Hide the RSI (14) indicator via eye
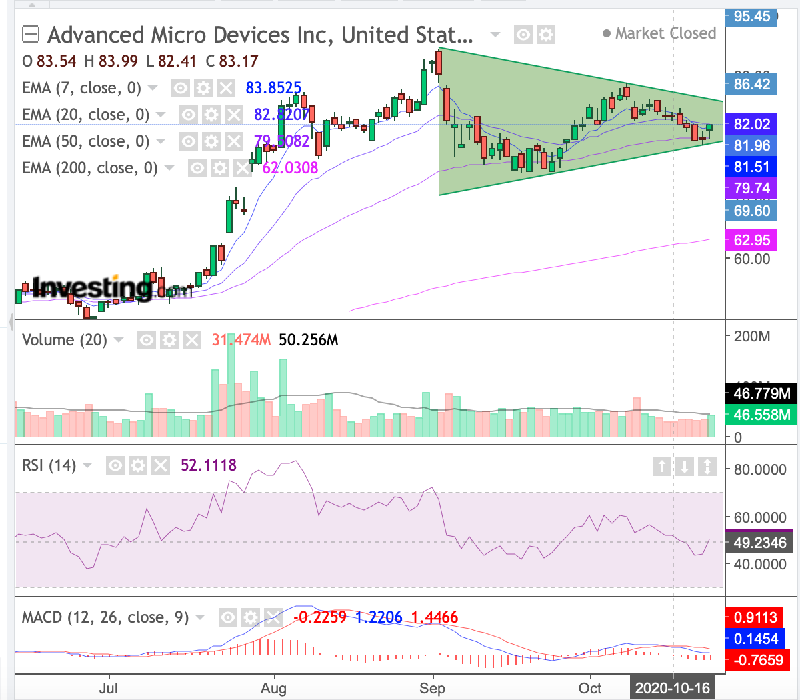This screenshot has width=800, height=700. (115, 465)
